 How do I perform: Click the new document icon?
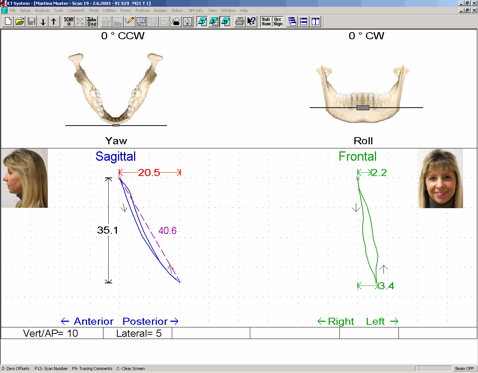[8, 22]
